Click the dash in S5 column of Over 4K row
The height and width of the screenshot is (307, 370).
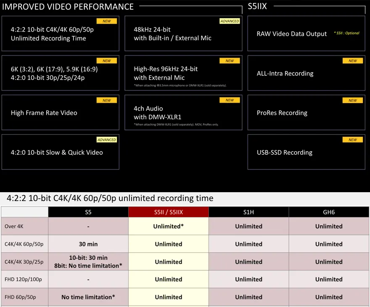click(x=88, y=227)
